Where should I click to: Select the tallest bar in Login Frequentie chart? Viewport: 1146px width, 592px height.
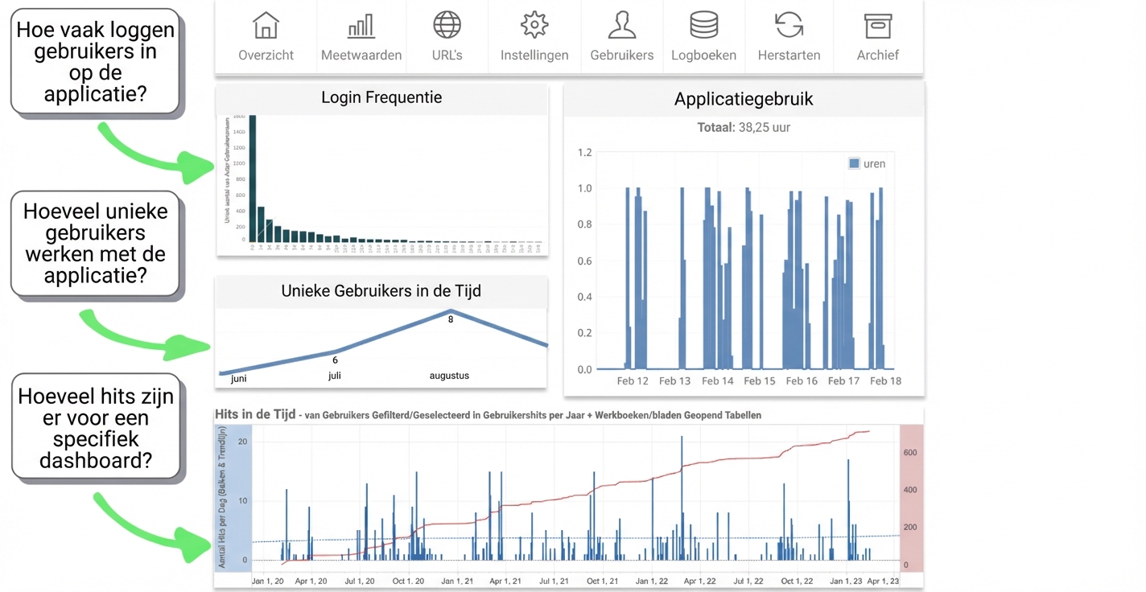coord(252,178)
